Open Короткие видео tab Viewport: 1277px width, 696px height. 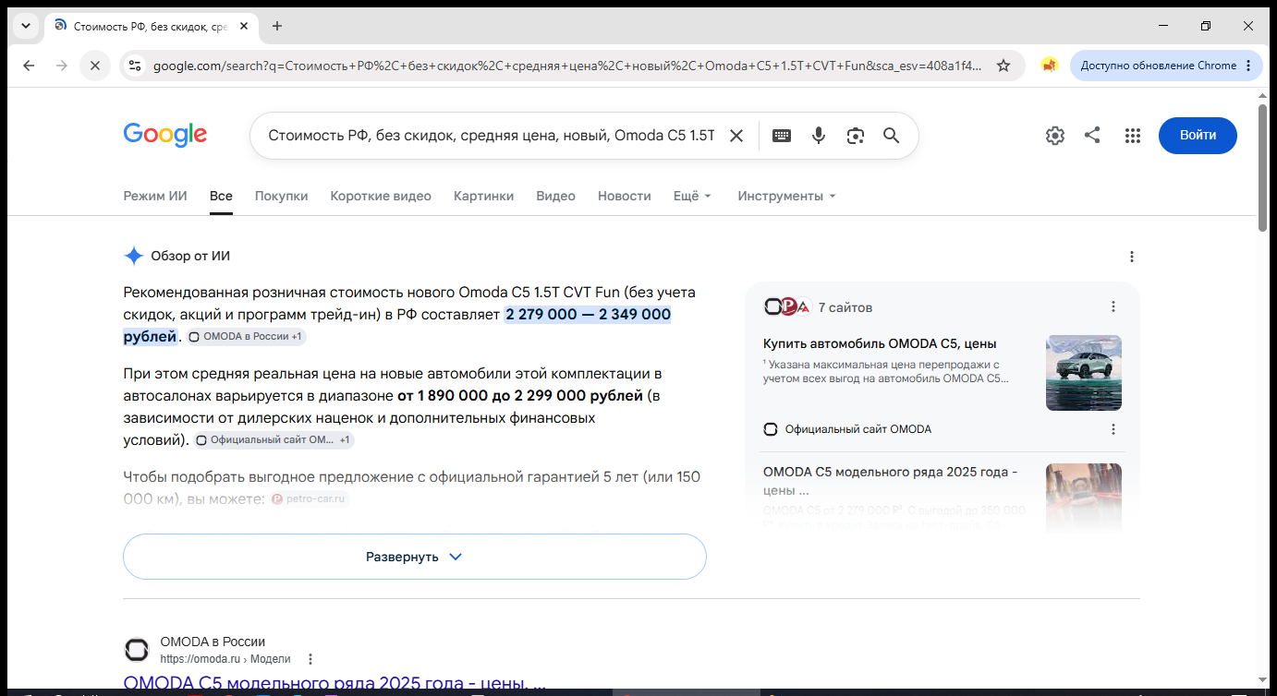tap(381, 196)
